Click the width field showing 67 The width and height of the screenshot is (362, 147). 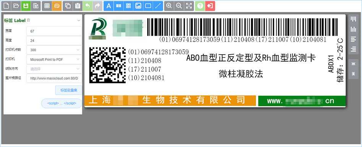coord(54,31)
